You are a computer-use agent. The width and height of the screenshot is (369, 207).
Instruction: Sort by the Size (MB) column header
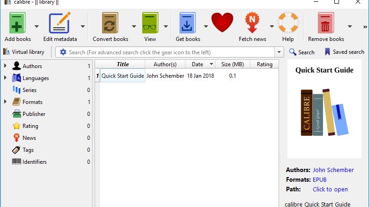click(x=232, y=64)
